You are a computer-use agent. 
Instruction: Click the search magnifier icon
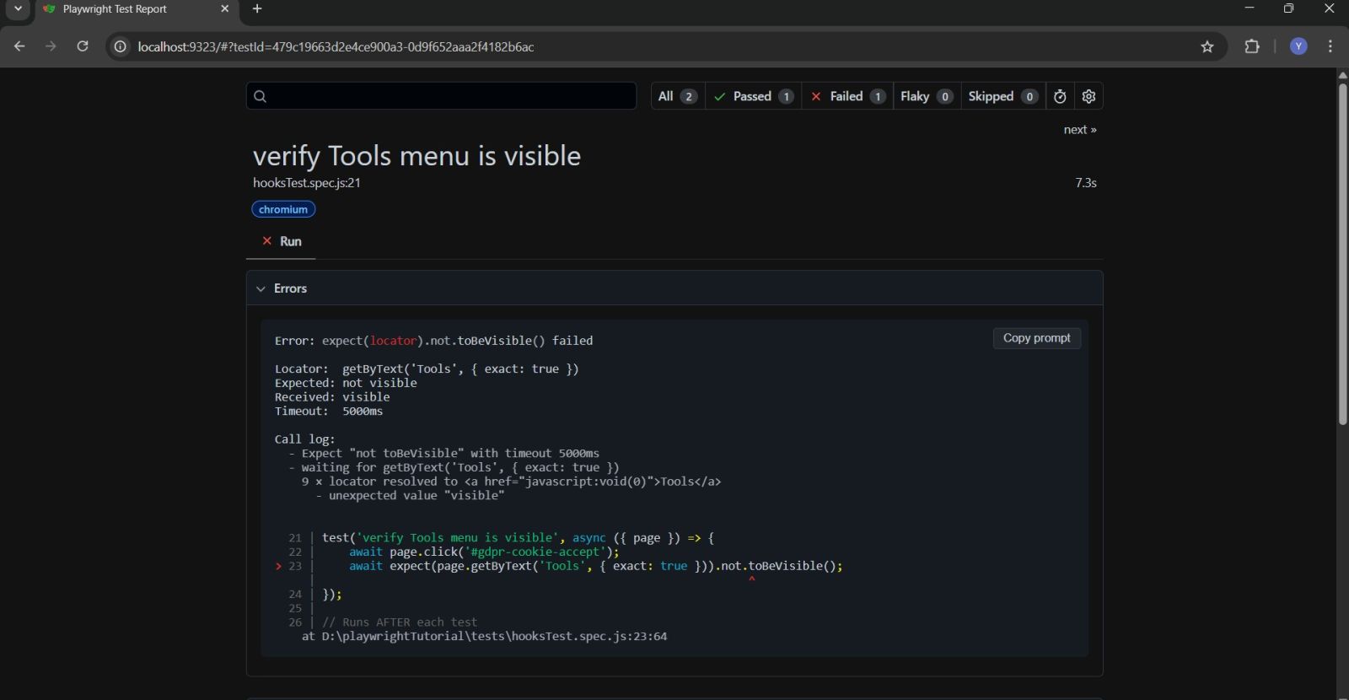pos(260,96)
